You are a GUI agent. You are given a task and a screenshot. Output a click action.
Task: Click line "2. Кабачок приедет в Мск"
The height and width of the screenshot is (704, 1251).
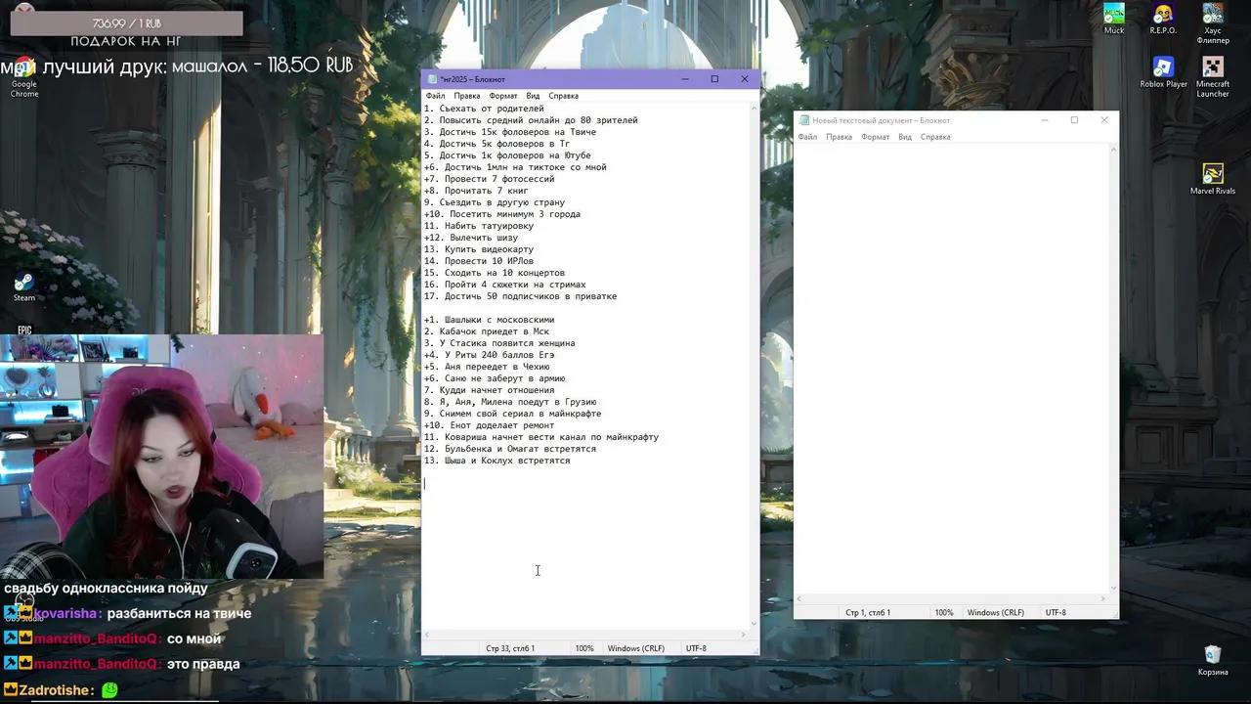coord(486,331)
